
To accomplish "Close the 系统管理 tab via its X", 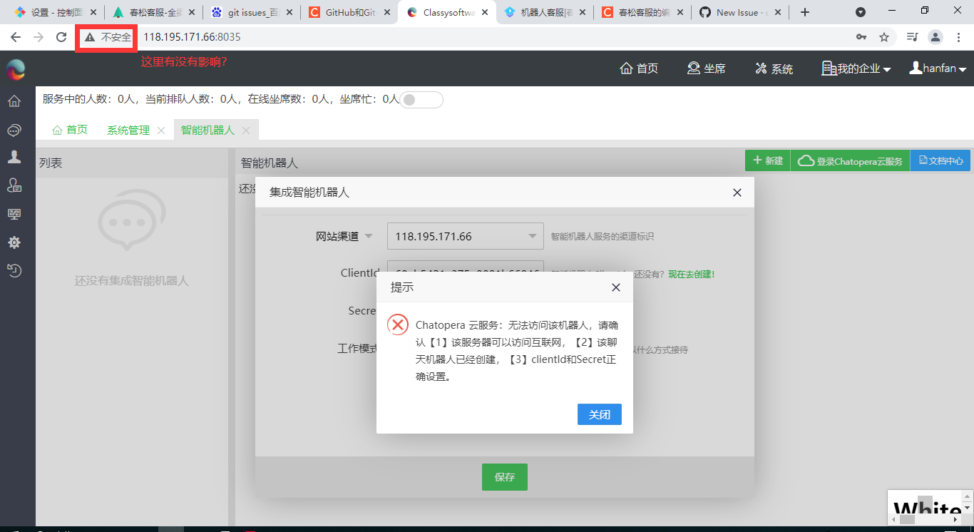I will (x=161, y=131).
